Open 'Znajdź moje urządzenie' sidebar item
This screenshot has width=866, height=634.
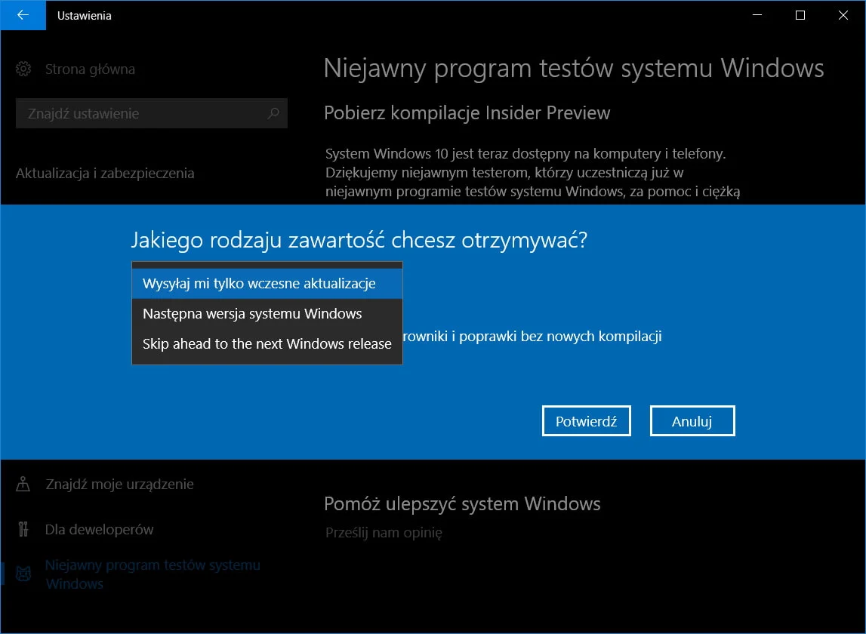tap(119, 485)
